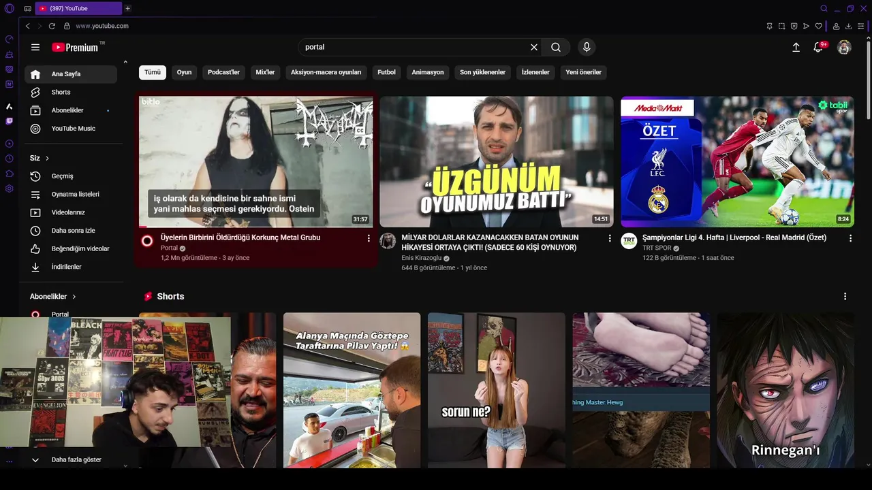872x490 pixels.
Task: Bookmark this page with the heart icon
Action: (818, 26)
